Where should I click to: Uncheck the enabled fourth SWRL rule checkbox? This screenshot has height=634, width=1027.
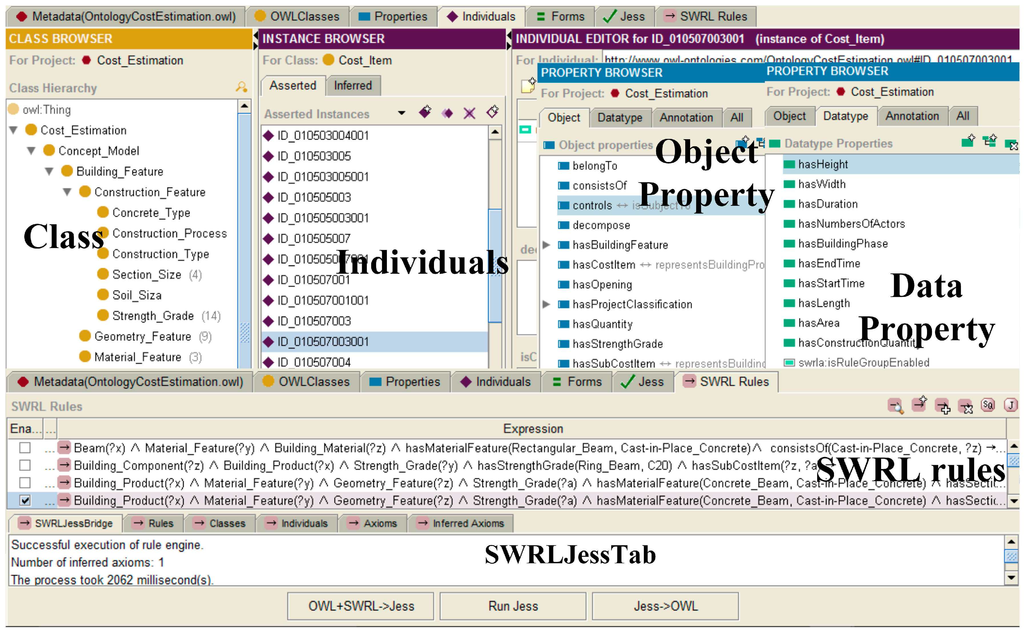point(25,500)
